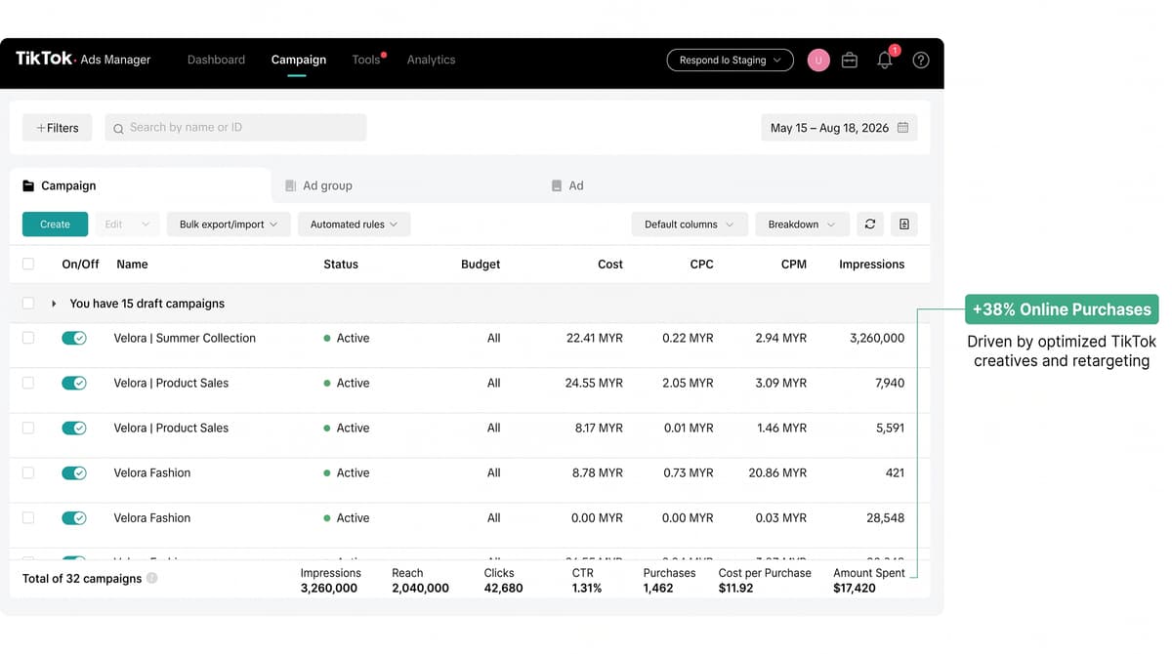Click the $17,420 Amount Spent total
1172x654 pixels.
pyautogui.click(x=855, y=589)
